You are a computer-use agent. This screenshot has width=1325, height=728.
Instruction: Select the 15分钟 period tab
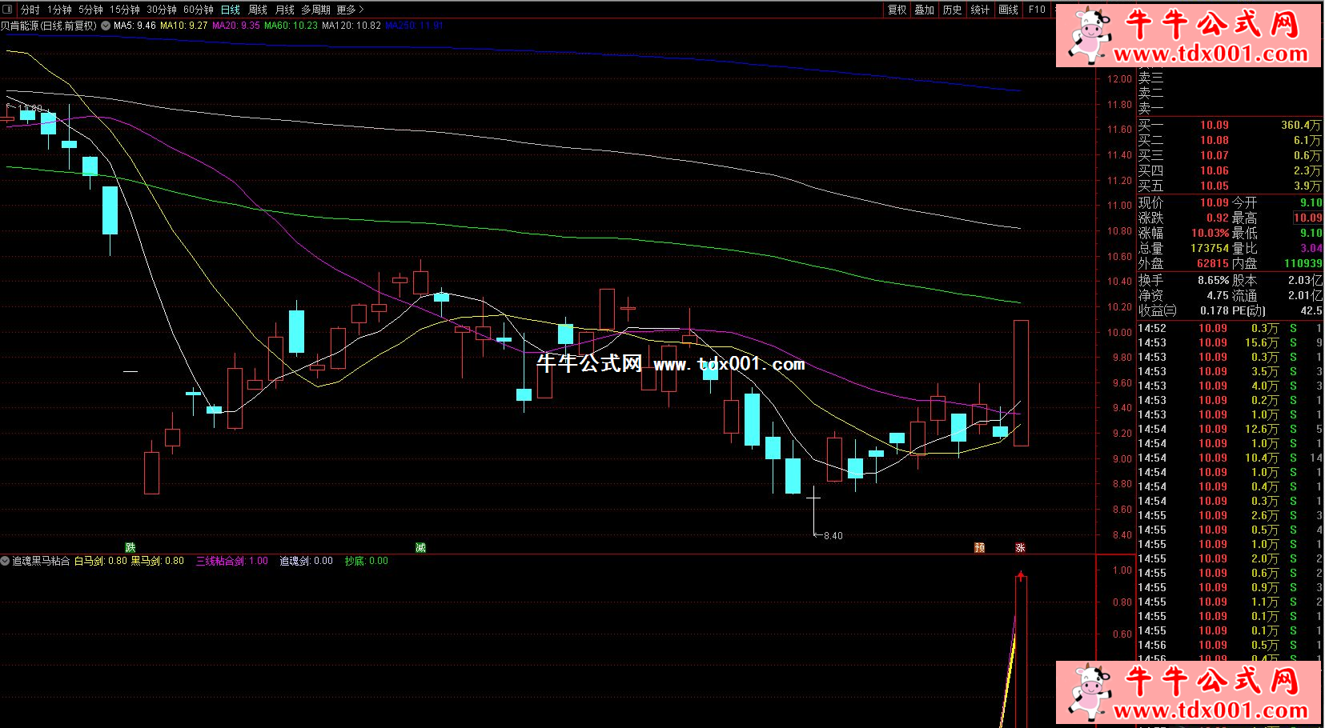tap(125, 10)
